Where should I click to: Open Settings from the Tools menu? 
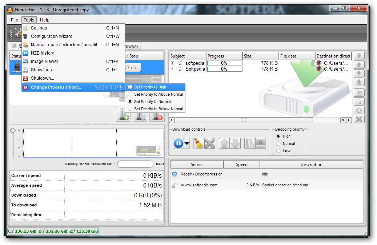click(73, 28)
